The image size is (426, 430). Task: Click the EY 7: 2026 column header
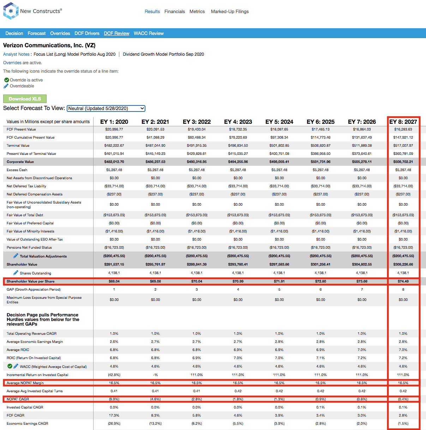362,122
